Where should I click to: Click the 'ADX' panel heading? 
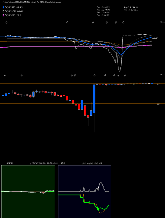coord(63,163)
